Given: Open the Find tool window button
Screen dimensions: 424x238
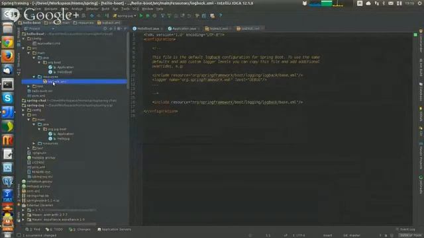Looking at the screenshot, I should [x=32, y=229].
